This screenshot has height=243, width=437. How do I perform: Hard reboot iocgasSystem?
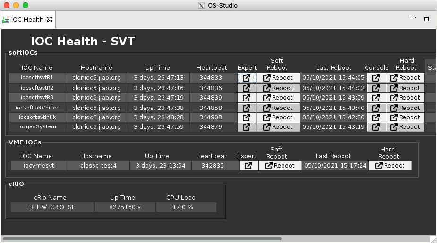[405, 127]
